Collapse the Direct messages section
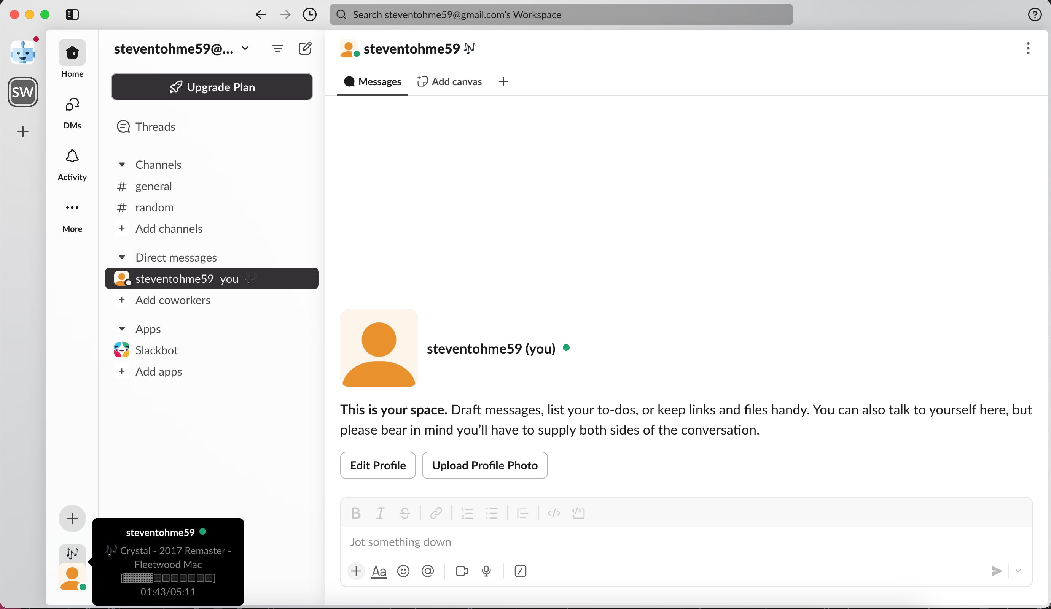 [121, 257]
